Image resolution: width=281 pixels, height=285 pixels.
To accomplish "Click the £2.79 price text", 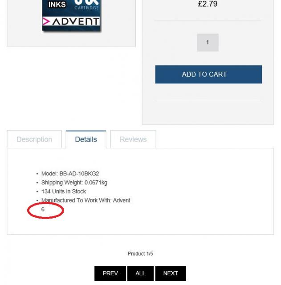I will (x=208, y=4).
